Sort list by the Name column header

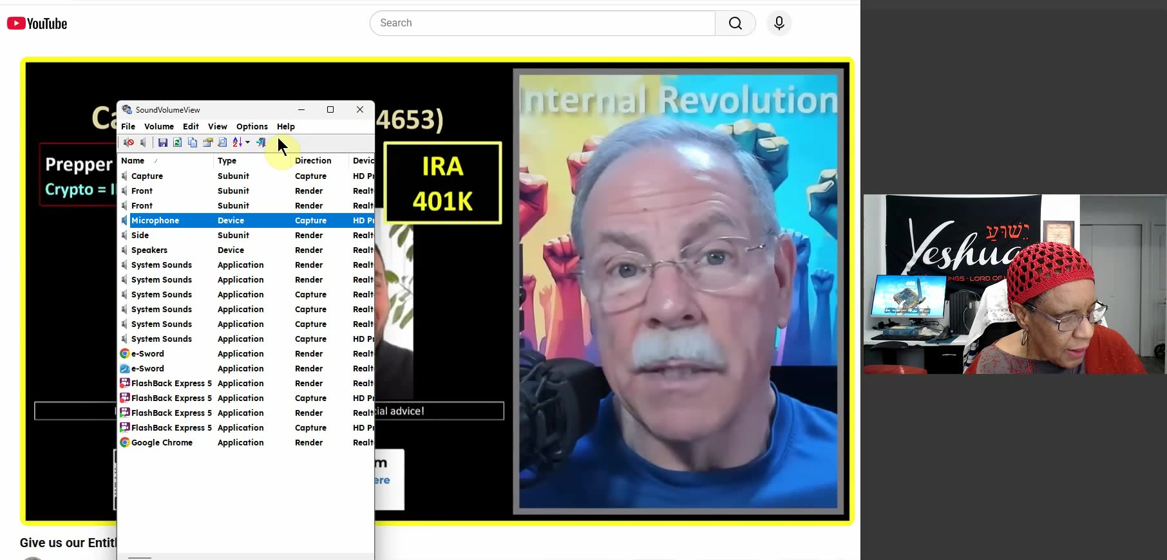coord(166,161)
